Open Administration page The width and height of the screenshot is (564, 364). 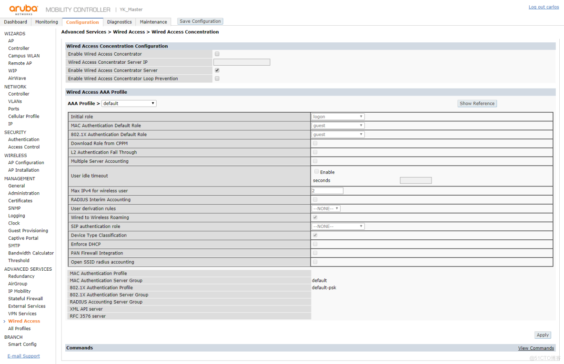(x=24, y=193)
